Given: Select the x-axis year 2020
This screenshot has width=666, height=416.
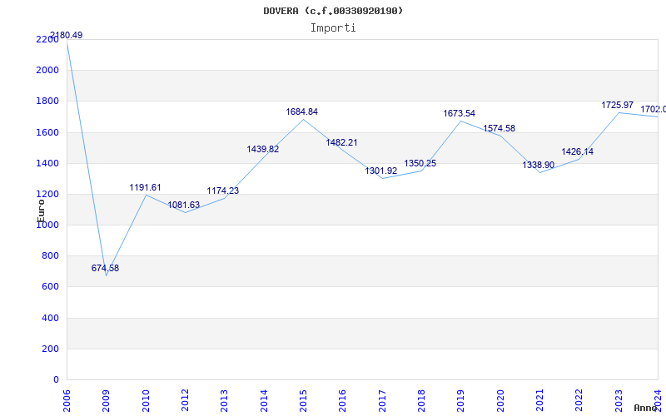Looking at the screenshot, I should [500, 401].
